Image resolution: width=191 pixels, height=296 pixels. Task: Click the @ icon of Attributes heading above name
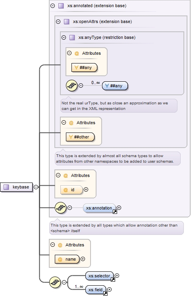[60, 245]
